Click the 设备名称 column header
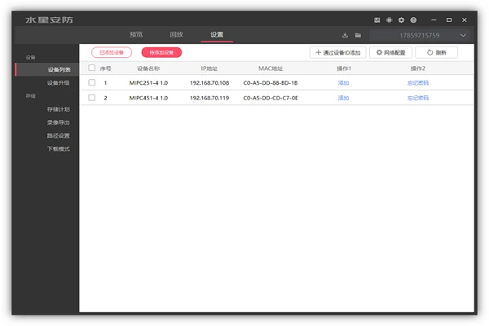 point(148,68)
